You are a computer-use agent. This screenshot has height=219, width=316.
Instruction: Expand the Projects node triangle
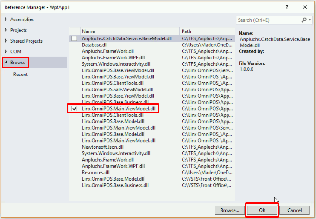(6, 30)
